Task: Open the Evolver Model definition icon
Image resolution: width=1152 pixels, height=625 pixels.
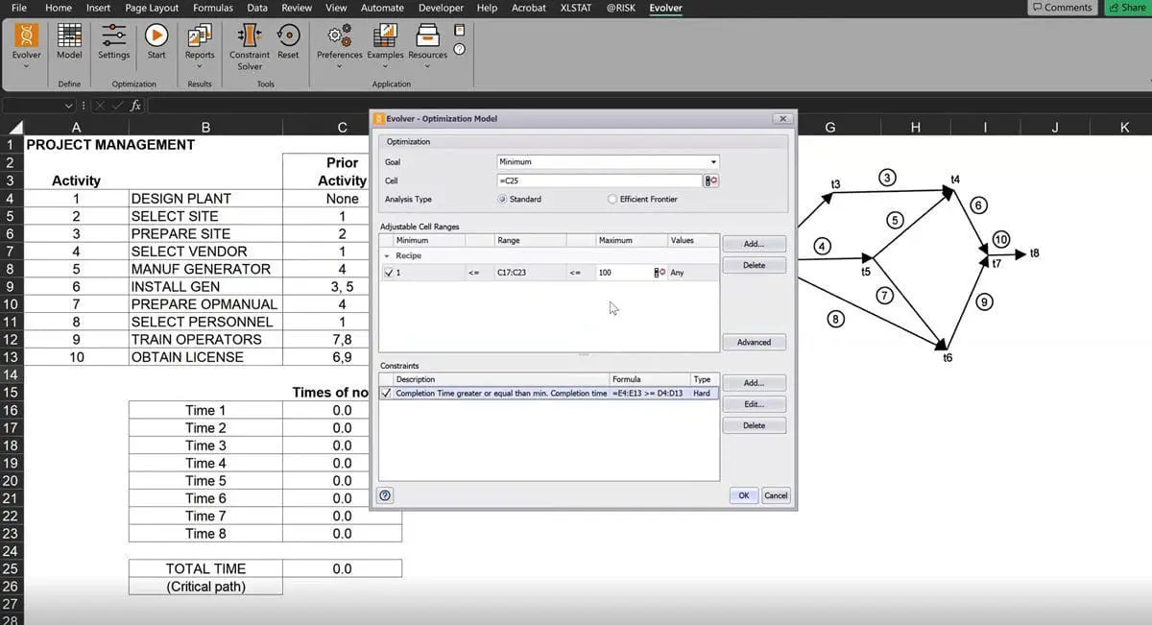Action: (69, 42)
